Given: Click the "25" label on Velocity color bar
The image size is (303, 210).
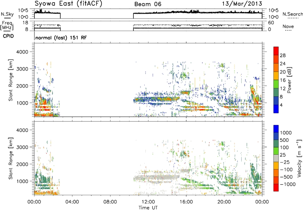Looking at the screenshot, I should click(x=283, y=155).
